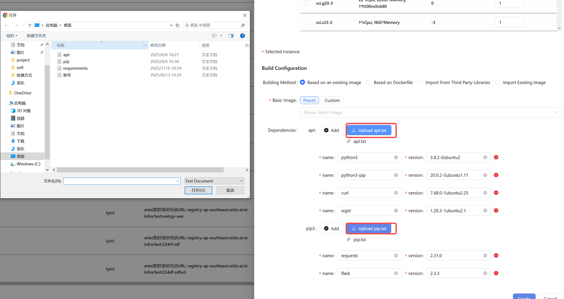Focus the 文件名 input field
The image size is (564, 299).
pyautogui.click(x=119, y=181)
